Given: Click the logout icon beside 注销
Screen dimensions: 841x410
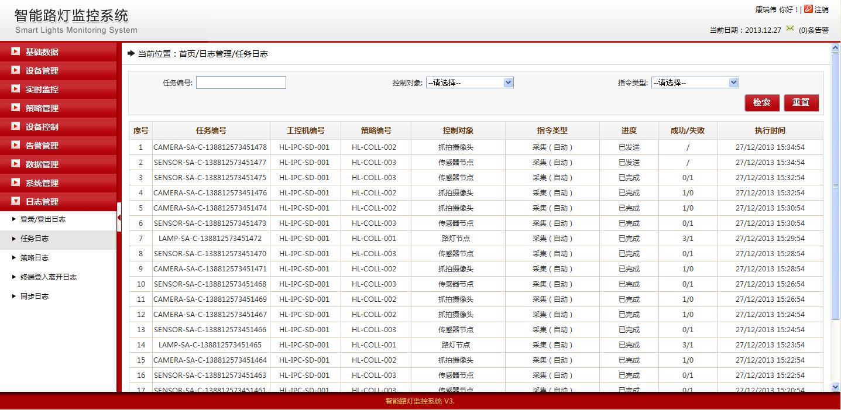Looking at the screenshot, I should pos(808,9).
